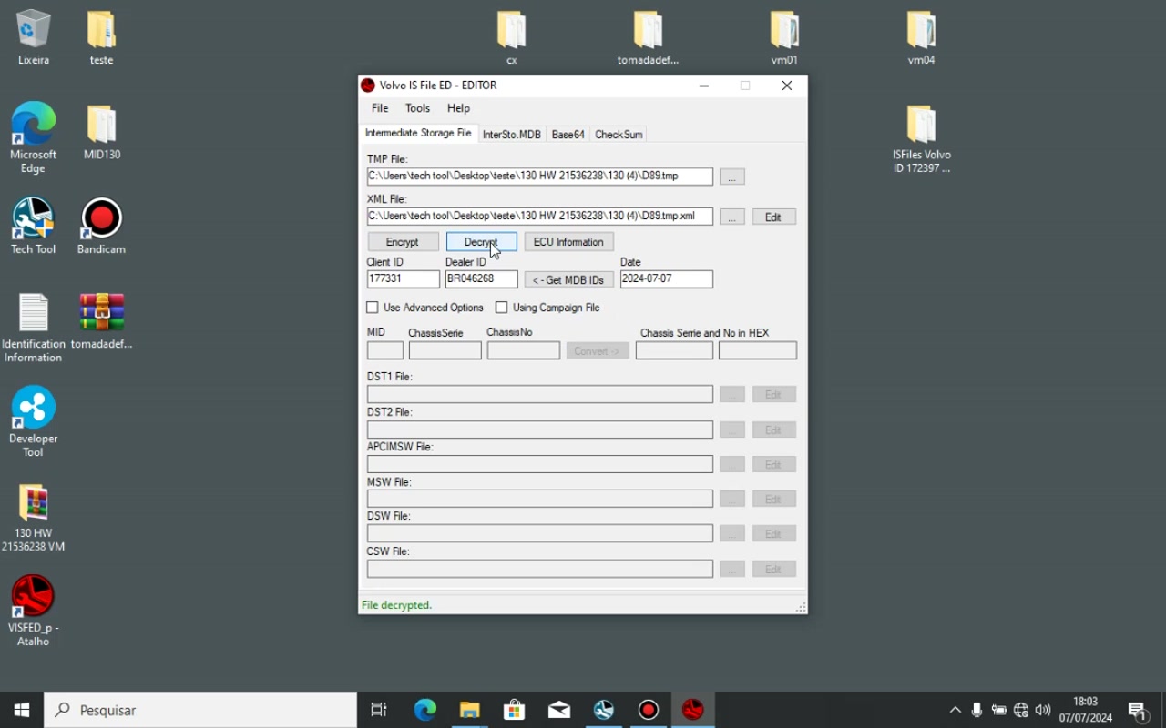
Task: Click the Date field
Action: pos(667,279)
